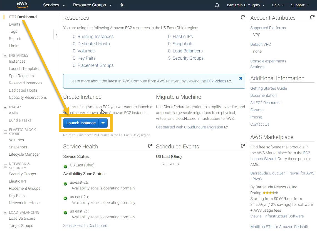Click the Launch Instance button
Screen dimensions: 317x233
pyautogui.click(x=81, y=123)
